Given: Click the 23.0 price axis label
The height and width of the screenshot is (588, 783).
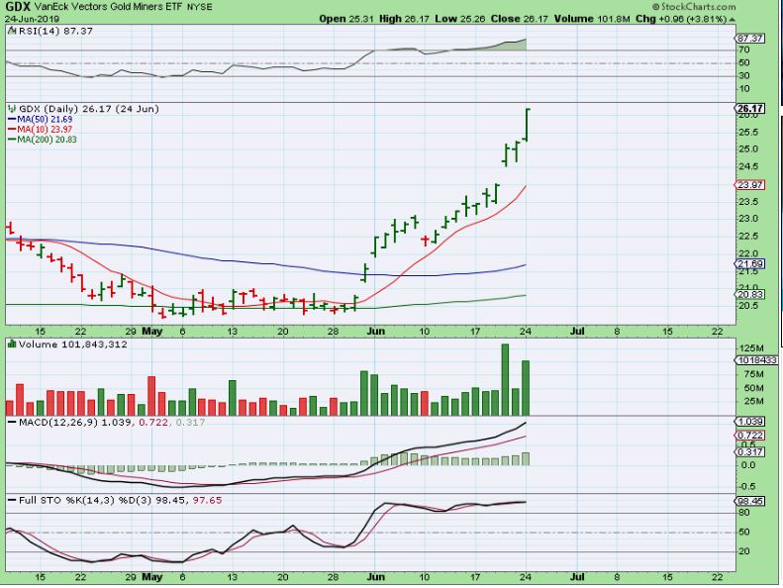Looking at the screenshot, I should pos(748,219).
